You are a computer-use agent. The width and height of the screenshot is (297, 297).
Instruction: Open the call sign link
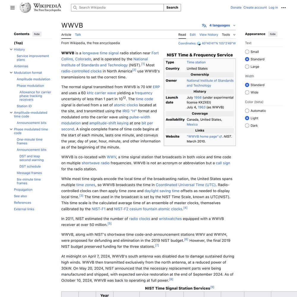[223, 163]
